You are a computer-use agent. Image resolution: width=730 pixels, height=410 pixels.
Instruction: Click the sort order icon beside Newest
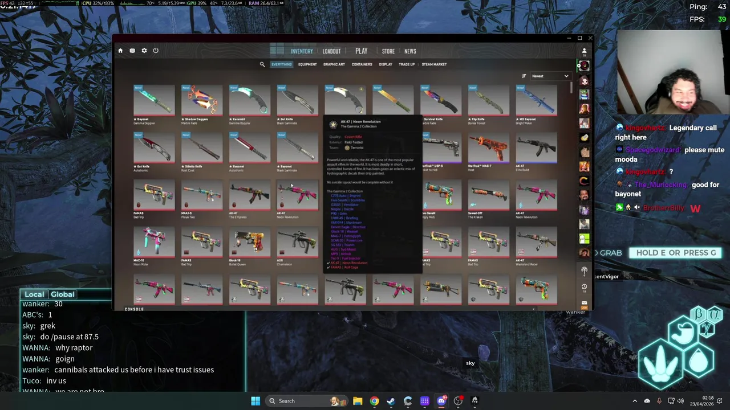524,76
